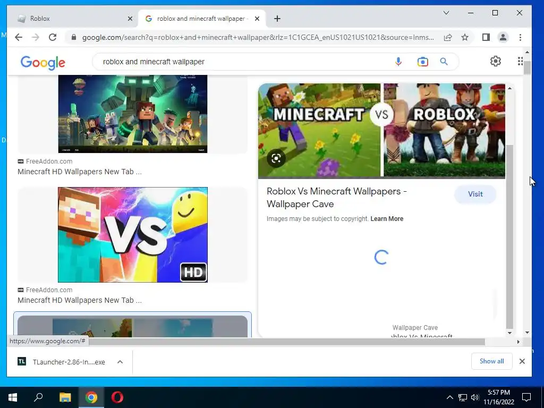Click the forward navigation arrow
This screenshot has height=408, width=544.
coord(36,37)
